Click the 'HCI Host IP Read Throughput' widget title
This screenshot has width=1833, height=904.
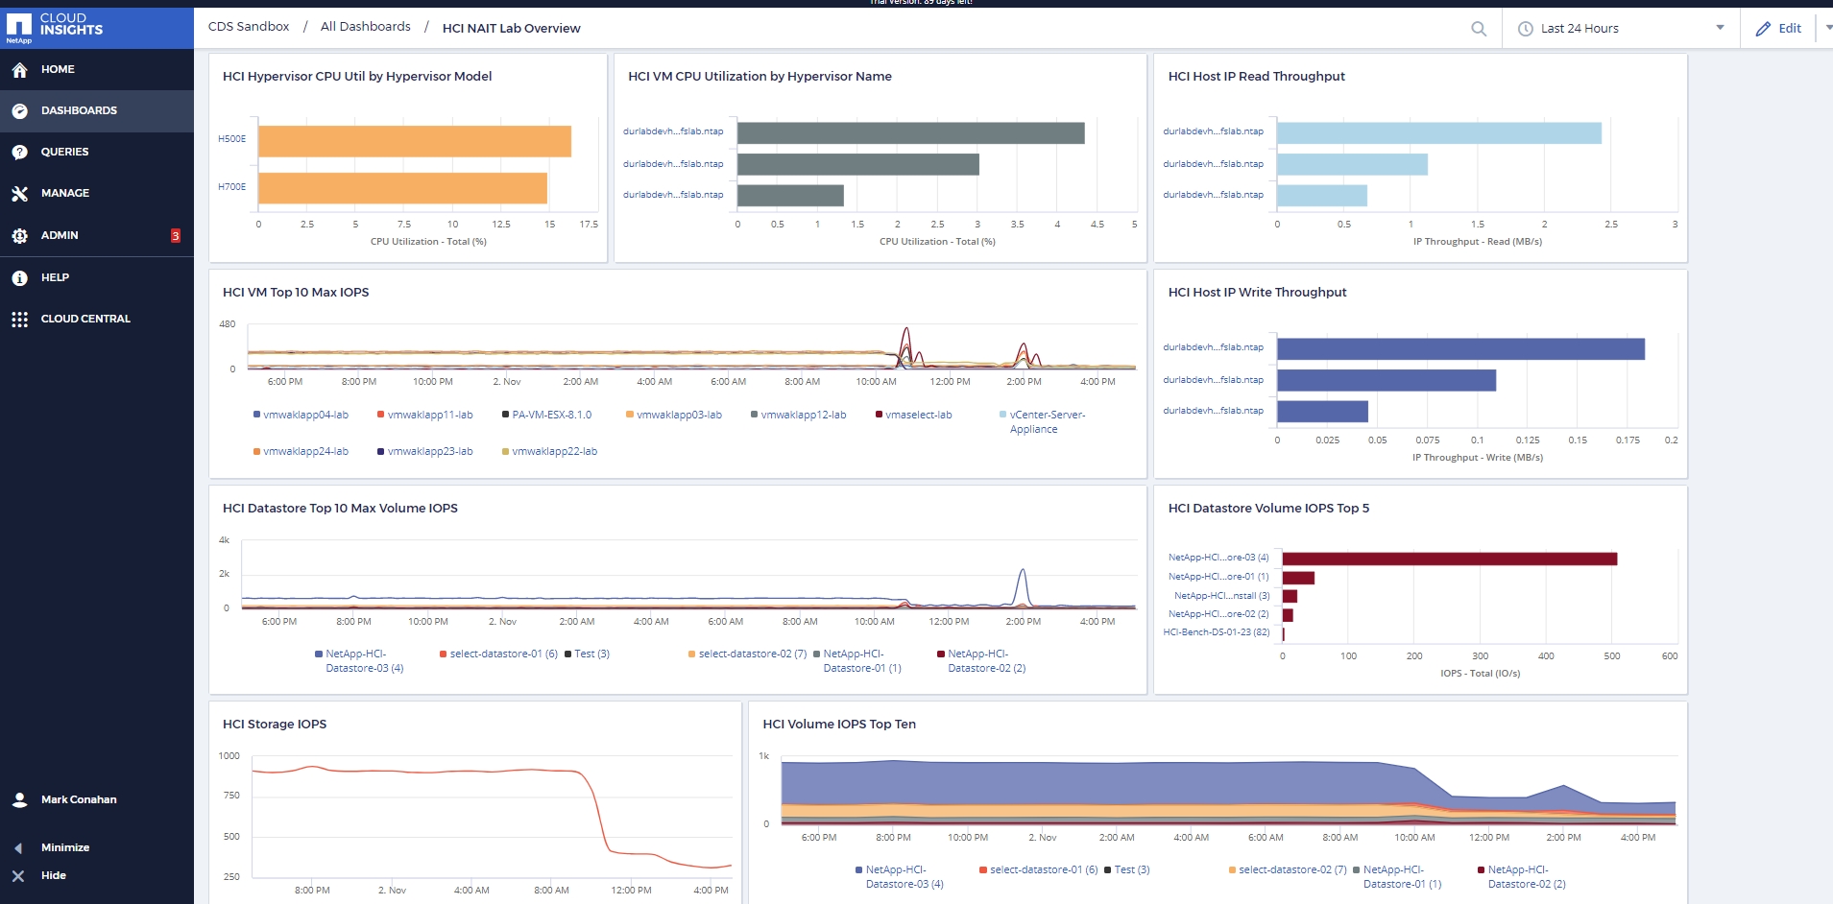(x=1256, y=77)
